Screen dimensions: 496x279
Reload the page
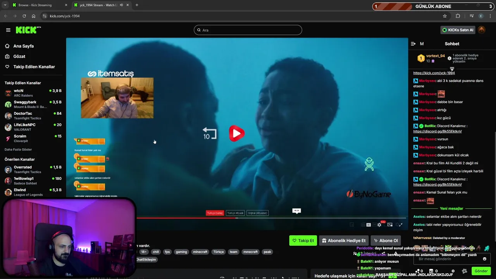(x=24, y=16)
